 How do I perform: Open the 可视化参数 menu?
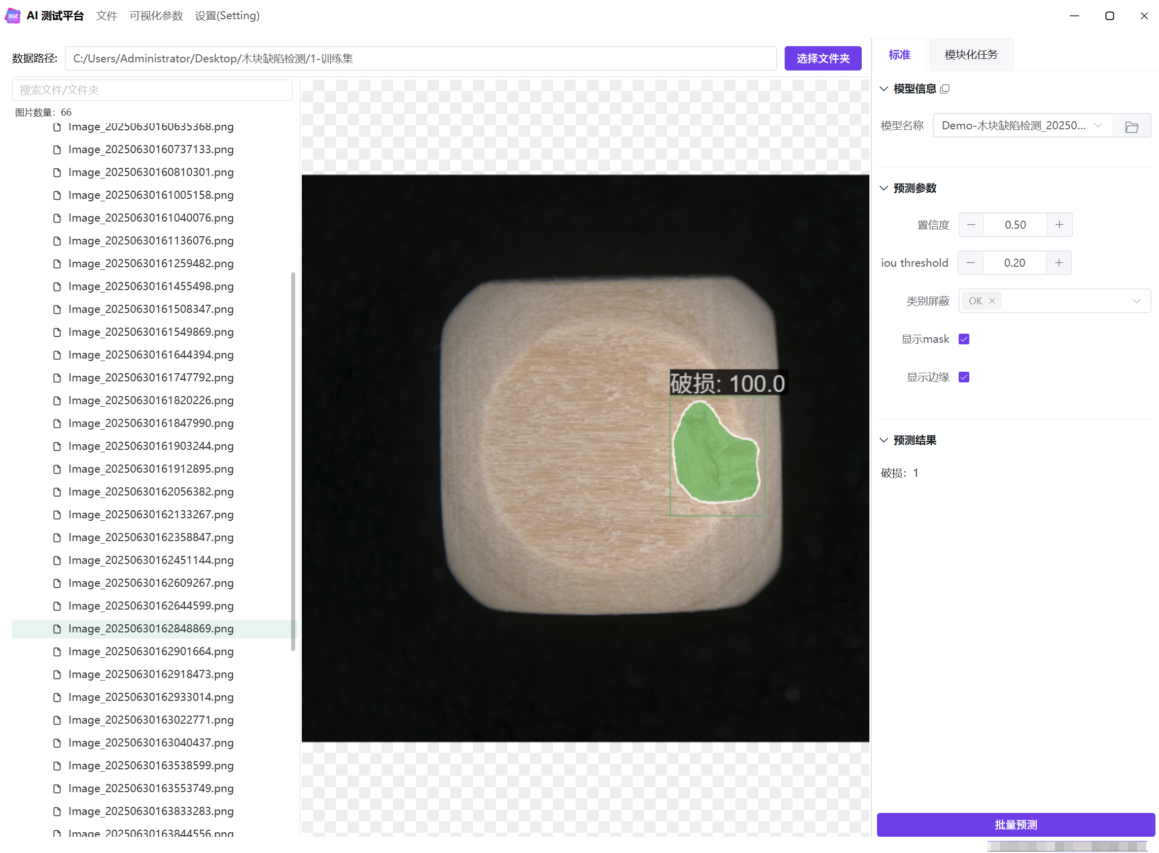tap(156, 16)
